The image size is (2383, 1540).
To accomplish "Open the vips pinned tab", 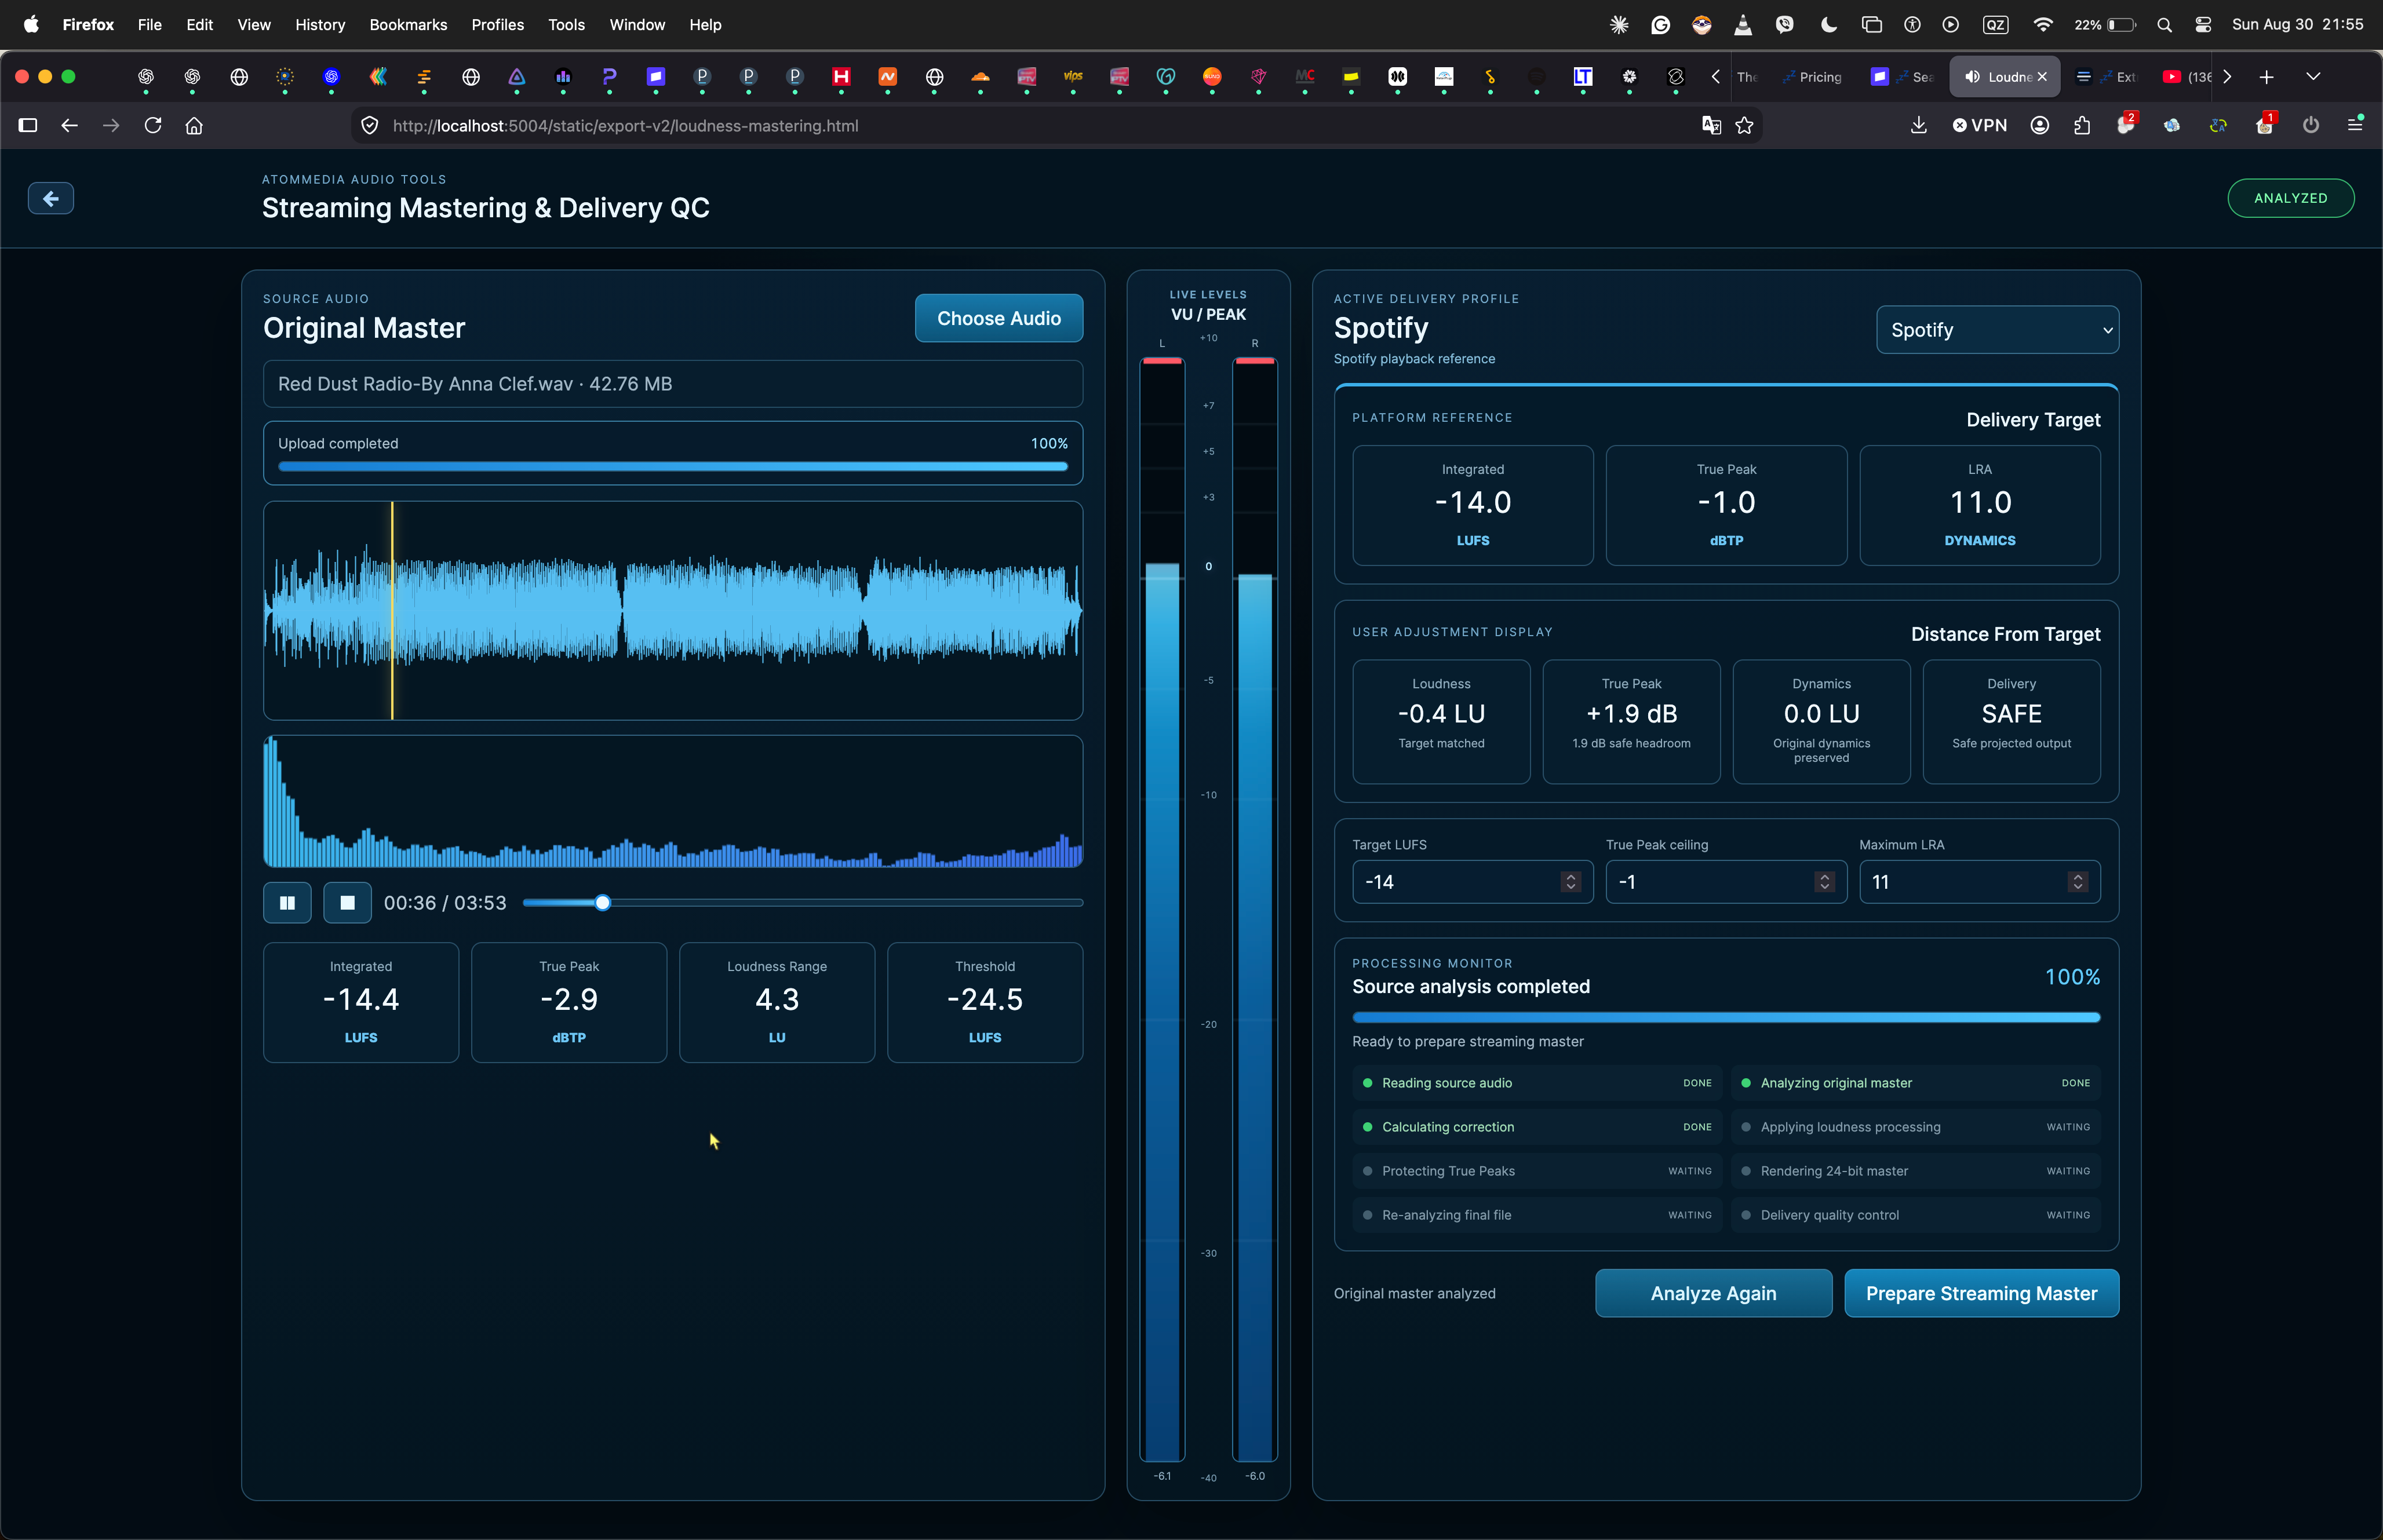I will click(1073, 77).
